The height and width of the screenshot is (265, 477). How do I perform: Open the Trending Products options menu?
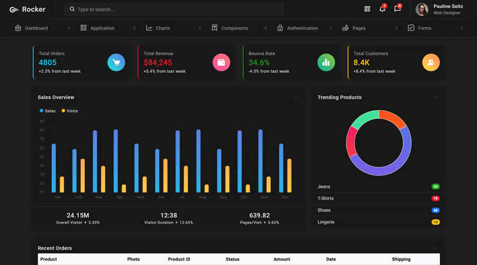pyautogui.click(x=436, y=97)
